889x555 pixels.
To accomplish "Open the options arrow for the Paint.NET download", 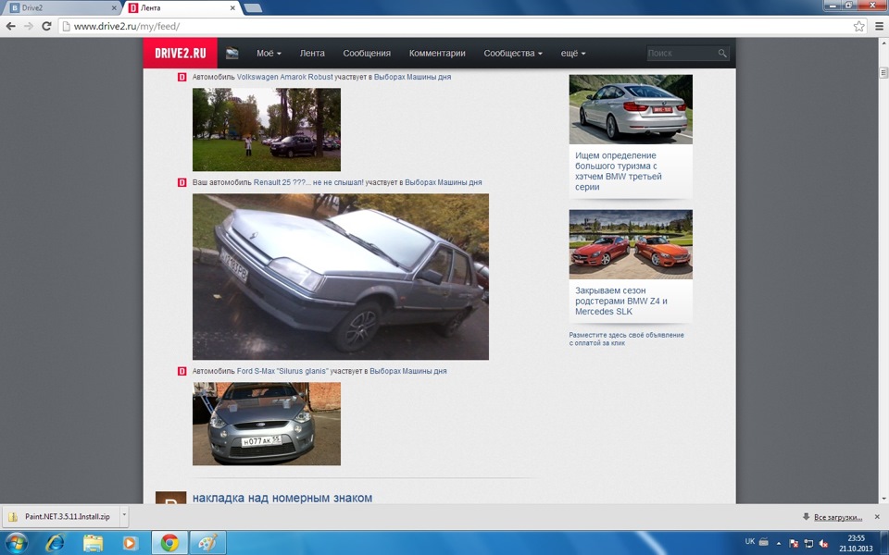I will pyautogui.click(x=124, y=516).
